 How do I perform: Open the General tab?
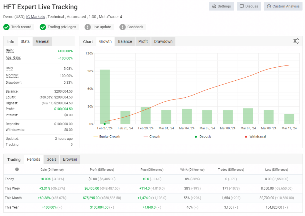(42, 41)
